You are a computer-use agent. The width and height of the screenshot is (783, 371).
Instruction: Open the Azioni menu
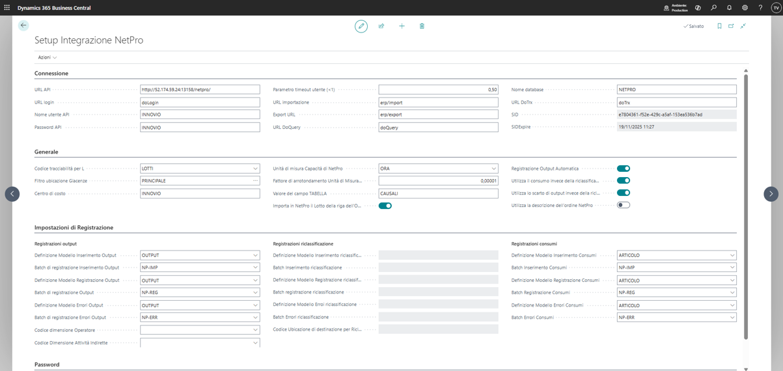[x=47, y=57]
